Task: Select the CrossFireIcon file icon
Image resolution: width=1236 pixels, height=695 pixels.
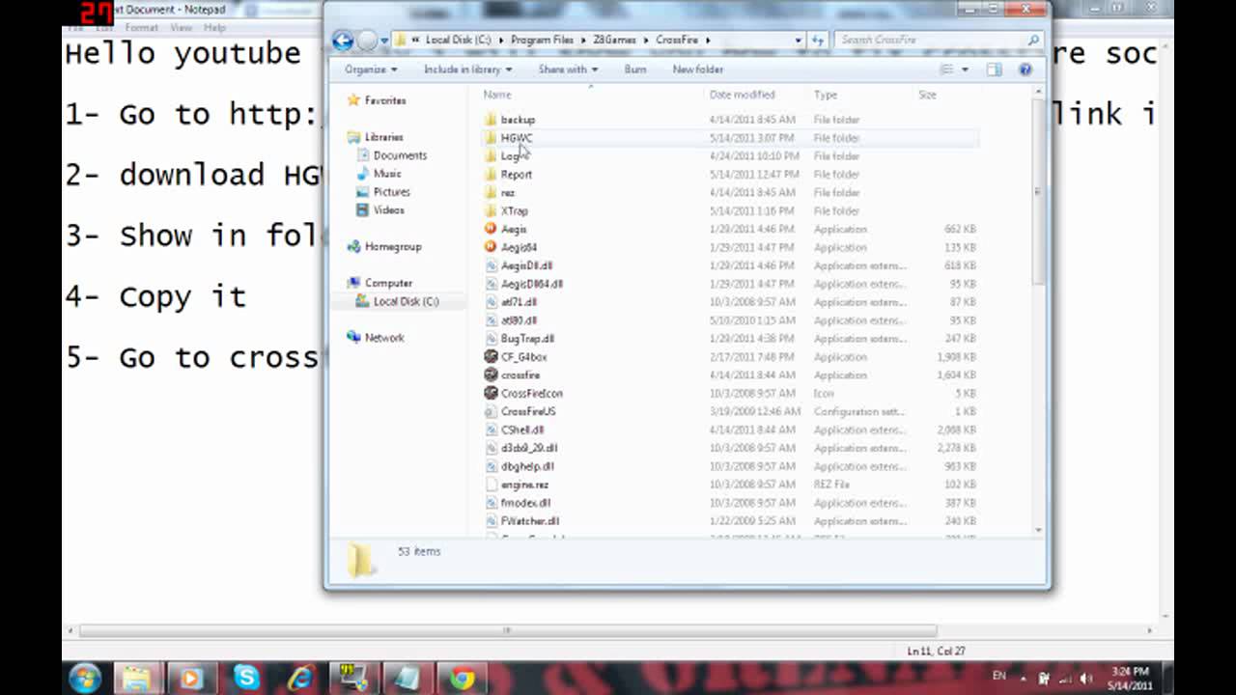Action: point(491,393)
